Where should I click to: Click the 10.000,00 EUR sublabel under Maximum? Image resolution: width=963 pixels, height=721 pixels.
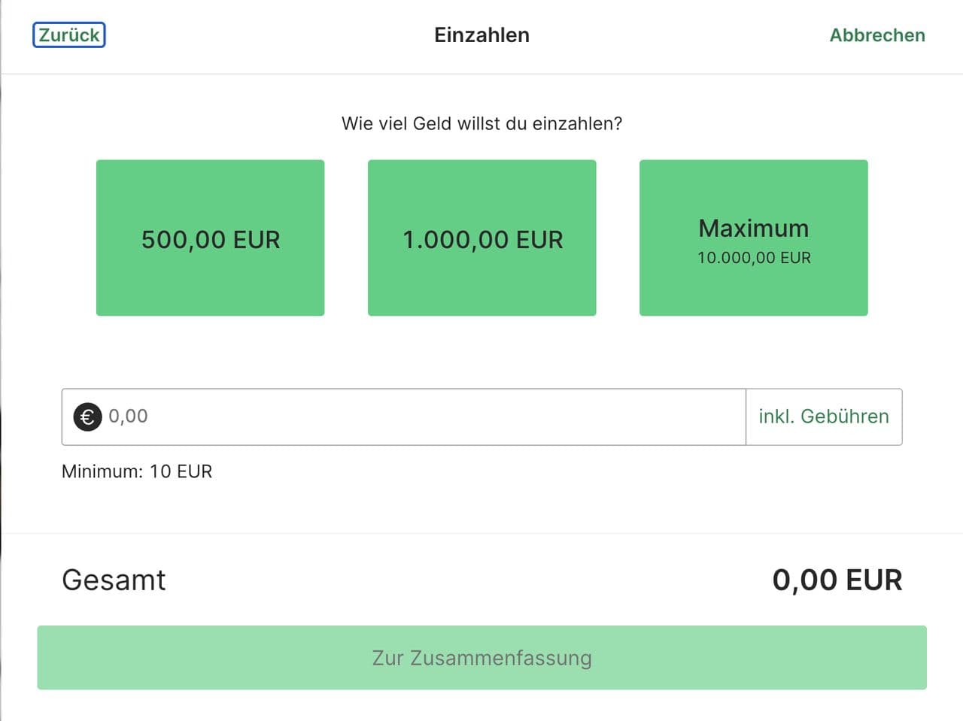click(x=754, y=258)
